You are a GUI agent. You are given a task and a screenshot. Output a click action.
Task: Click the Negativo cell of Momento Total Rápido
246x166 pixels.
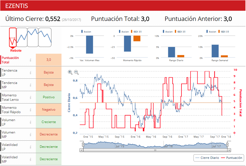[49, 110]
